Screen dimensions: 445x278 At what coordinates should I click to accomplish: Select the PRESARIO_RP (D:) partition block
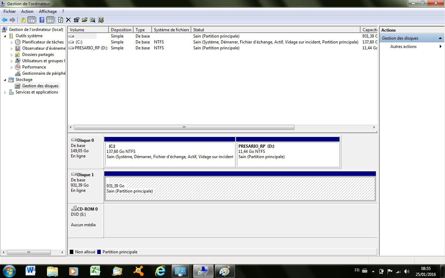tap(288, 152)
